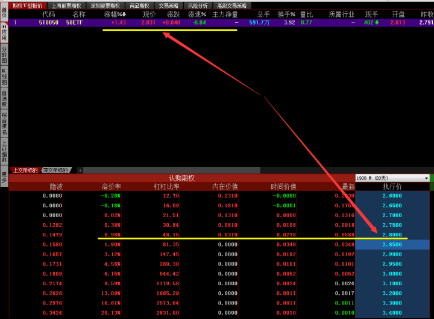Click latest price 0.0918
The width and height of the screenshot is (434, 319).
[x=345, y=225]
